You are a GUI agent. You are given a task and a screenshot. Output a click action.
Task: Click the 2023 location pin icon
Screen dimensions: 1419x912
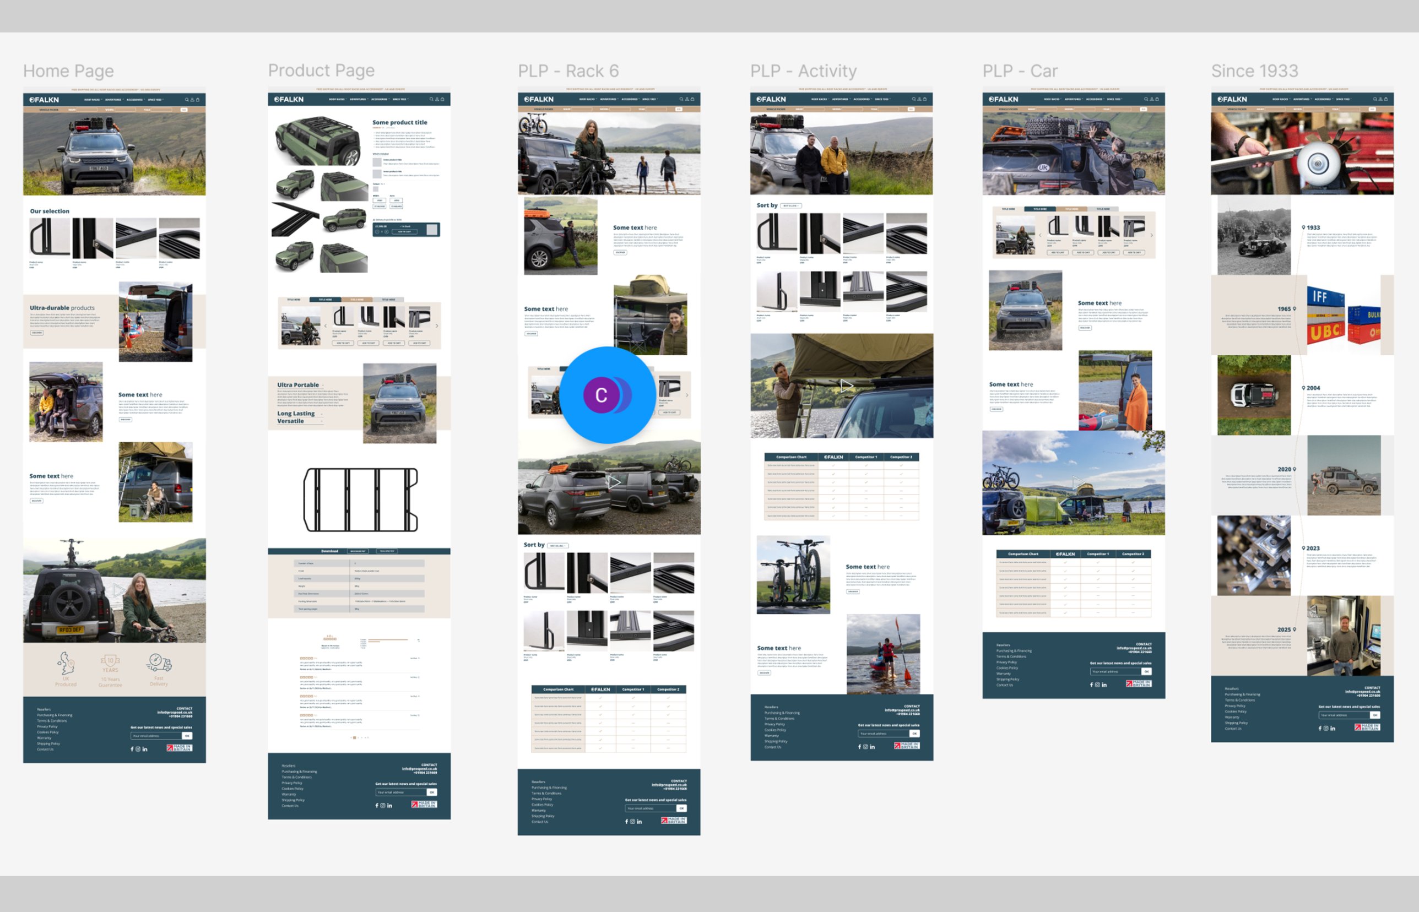pos(1303,549)
